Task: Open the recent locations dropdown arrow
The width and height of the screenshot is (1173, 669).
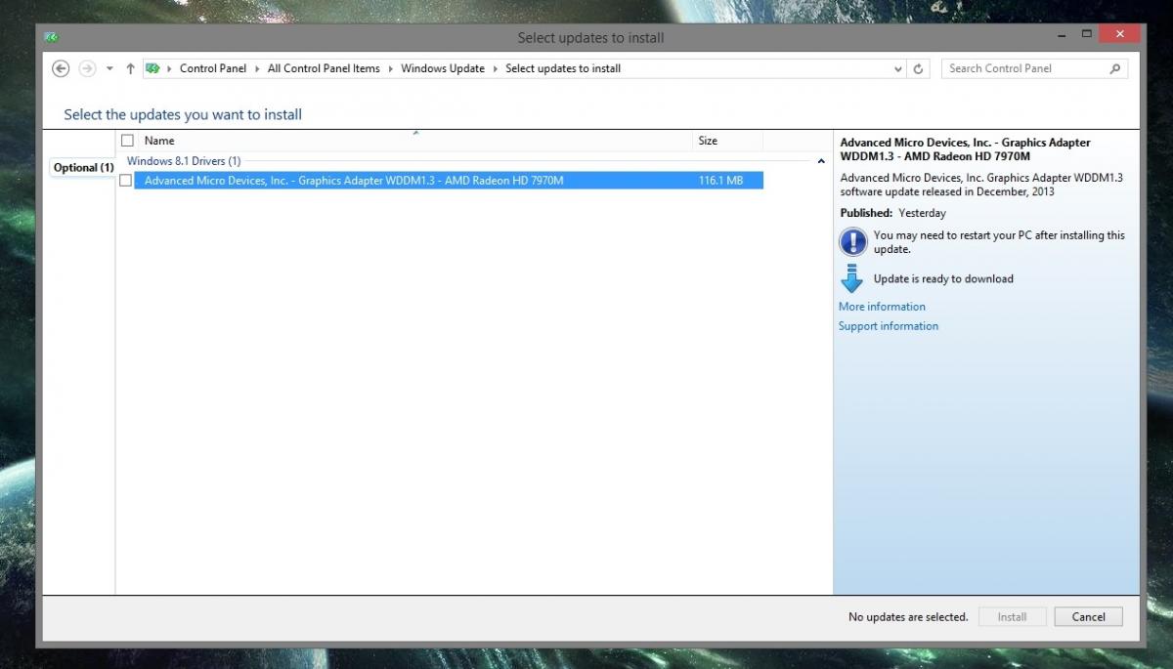Action: coord(109,68)
